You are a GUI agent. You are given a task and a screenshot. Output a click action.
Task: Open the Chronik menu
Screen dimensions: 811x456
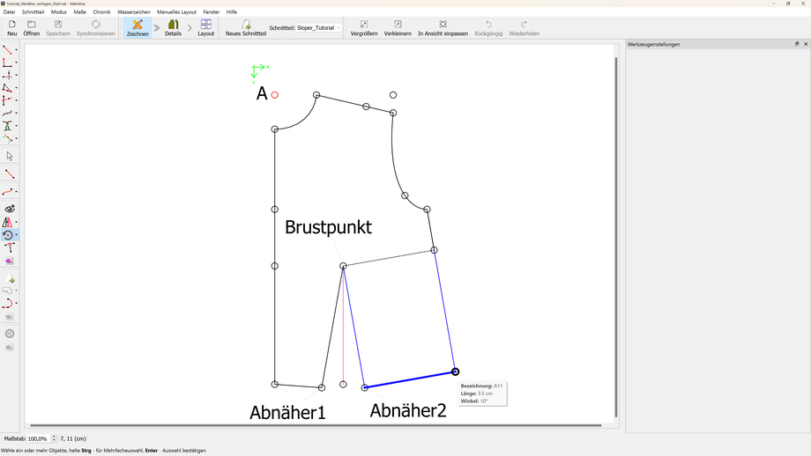pyautogui.click(x=102, y=11)
